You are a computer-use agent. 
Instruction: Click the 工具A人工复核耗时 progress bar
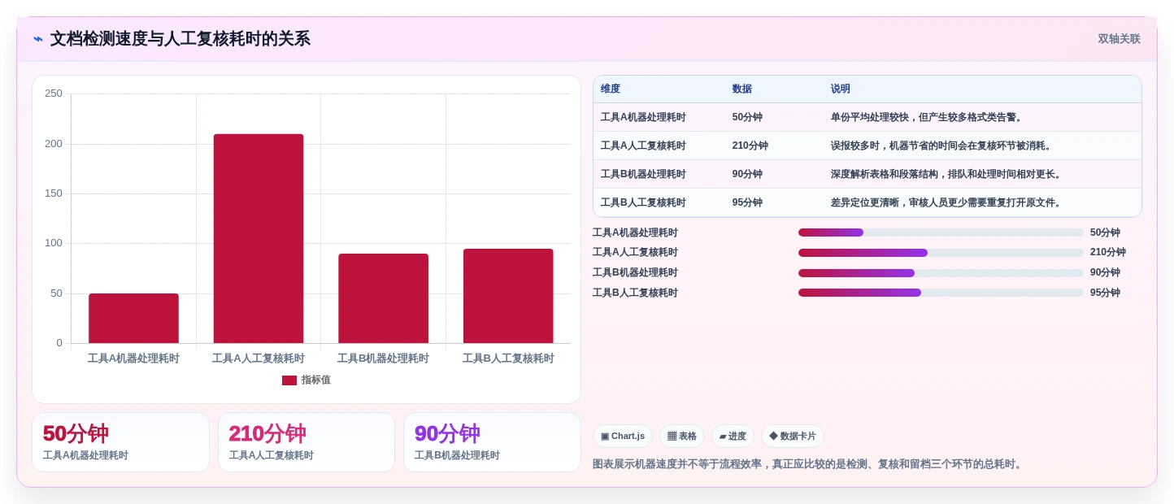[941, 253]
